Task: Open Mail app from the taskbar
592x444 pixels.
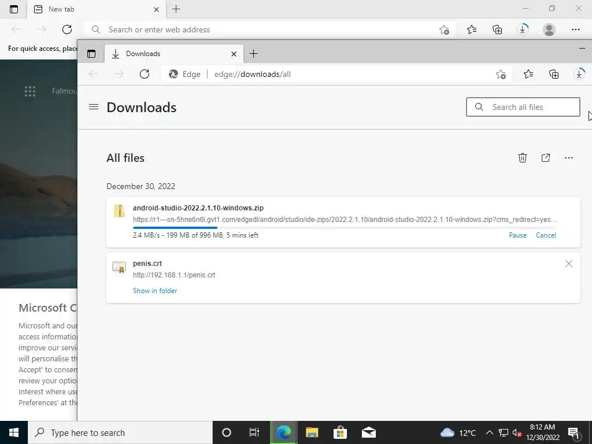Action: pyautogui.click(x=368, y=432)
